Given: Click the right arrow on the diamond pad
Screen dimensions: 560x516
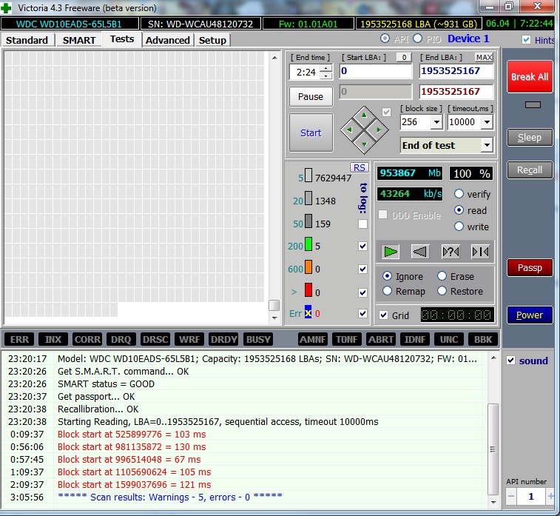Looking at the screenshot, I should [378, 130].
